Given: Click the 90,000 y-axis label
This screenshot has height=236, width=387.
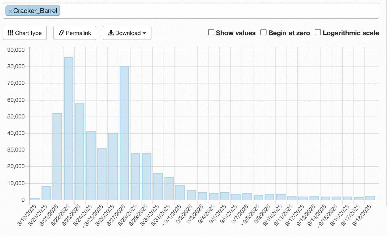Looking at the screenshot, I should 16,50.
